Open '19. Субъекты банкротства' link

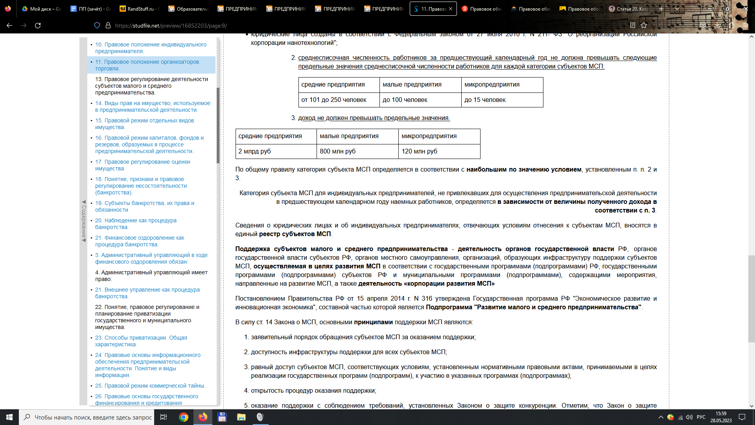click(x=145, y=206)
